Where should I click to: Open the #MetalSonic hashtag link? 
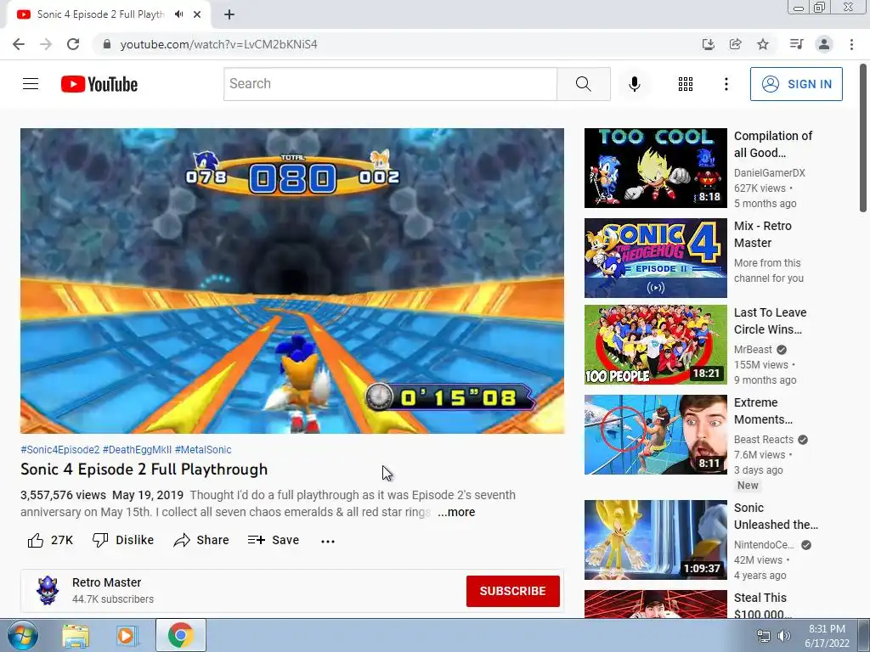[x=203, y=450]
